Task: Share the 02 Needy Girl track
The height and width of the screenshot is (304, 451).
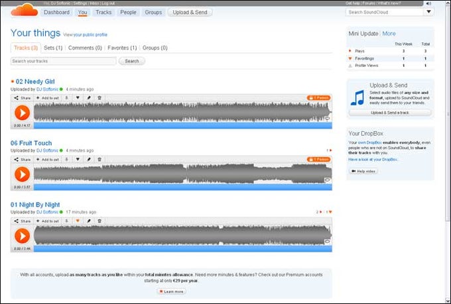Action: 23,98
